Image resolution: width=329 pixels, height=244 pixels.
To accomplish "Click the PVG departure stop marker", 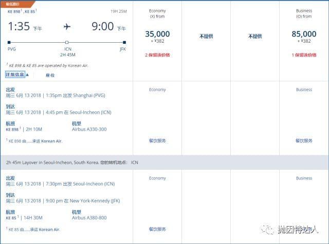I will pos(9,42).
